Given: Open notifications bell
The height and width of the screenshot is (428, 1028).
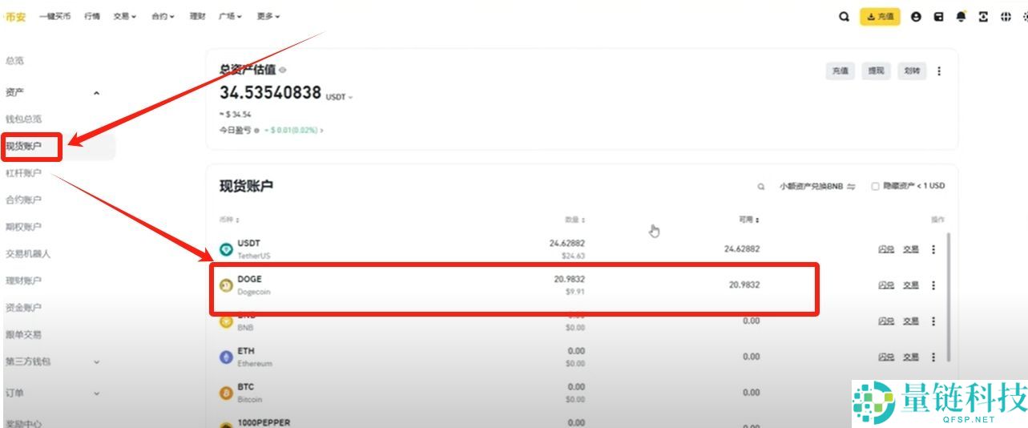Looking at the screenshot, I should 961,17.
